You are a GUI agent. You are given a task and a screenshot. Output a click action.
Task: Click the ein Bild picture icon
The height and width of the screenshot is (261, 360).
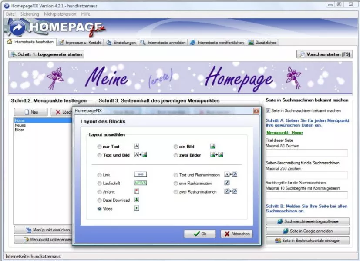pyautogui.click(x=213, y=147)
